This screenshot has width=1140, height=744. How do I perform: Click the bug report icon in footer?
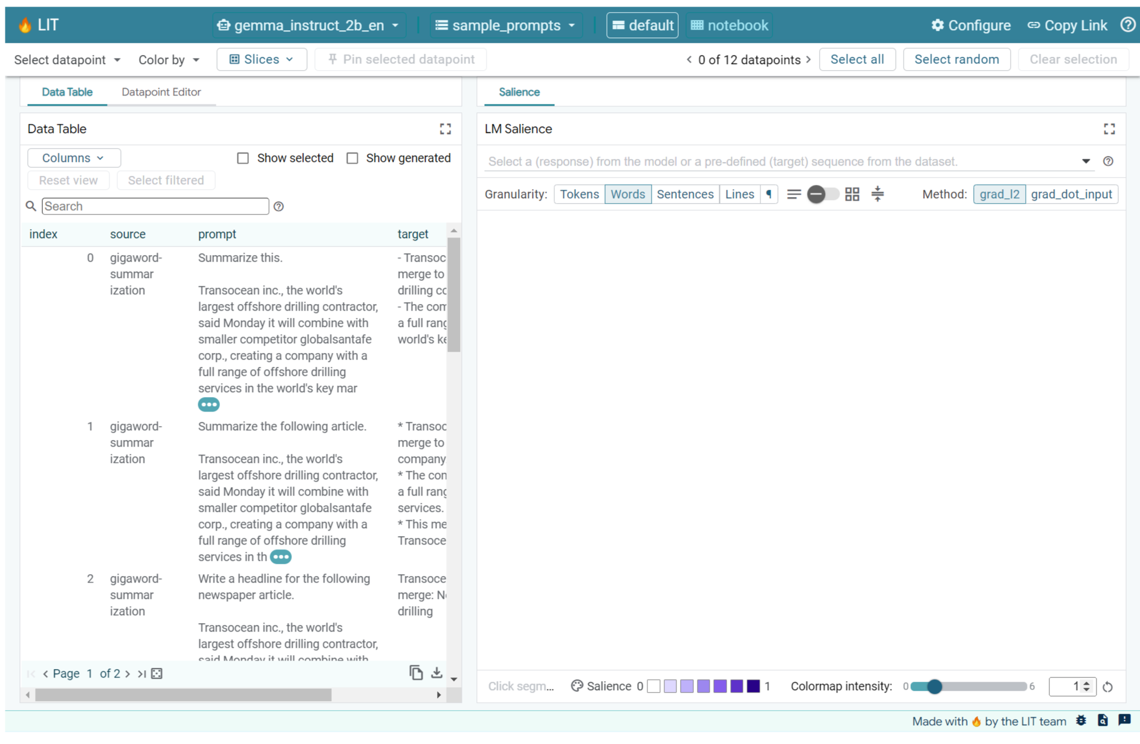pyautogui.click(x=1081, y=720)
